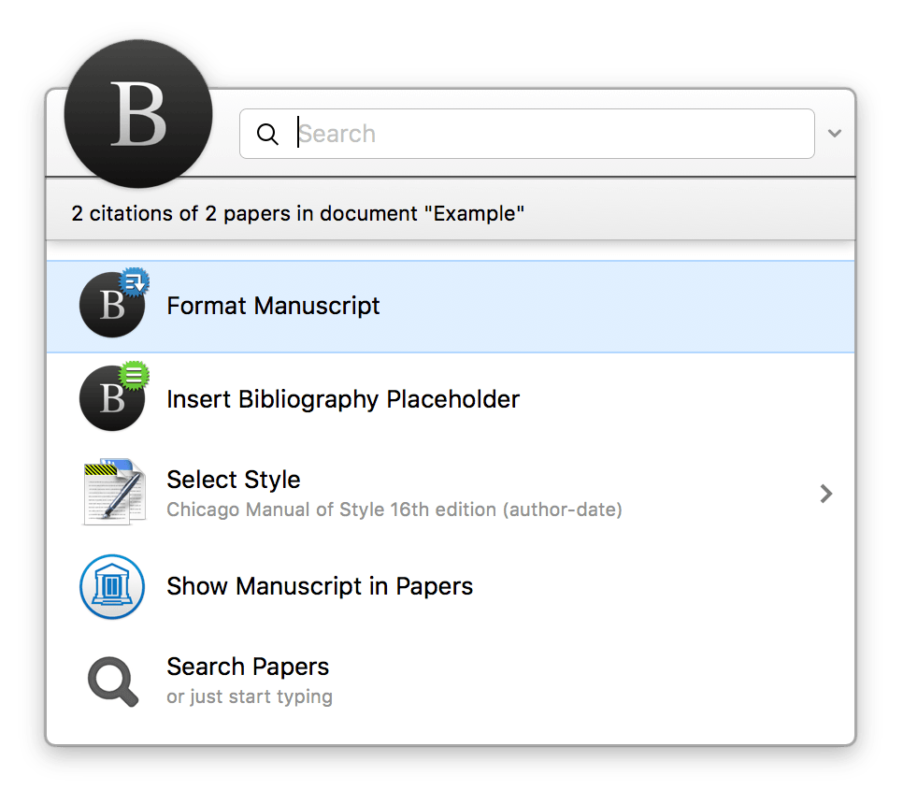Choose the Format Manuscript menu entry label
Viewport: 903px width, 804px height.
tap(273, 306)
